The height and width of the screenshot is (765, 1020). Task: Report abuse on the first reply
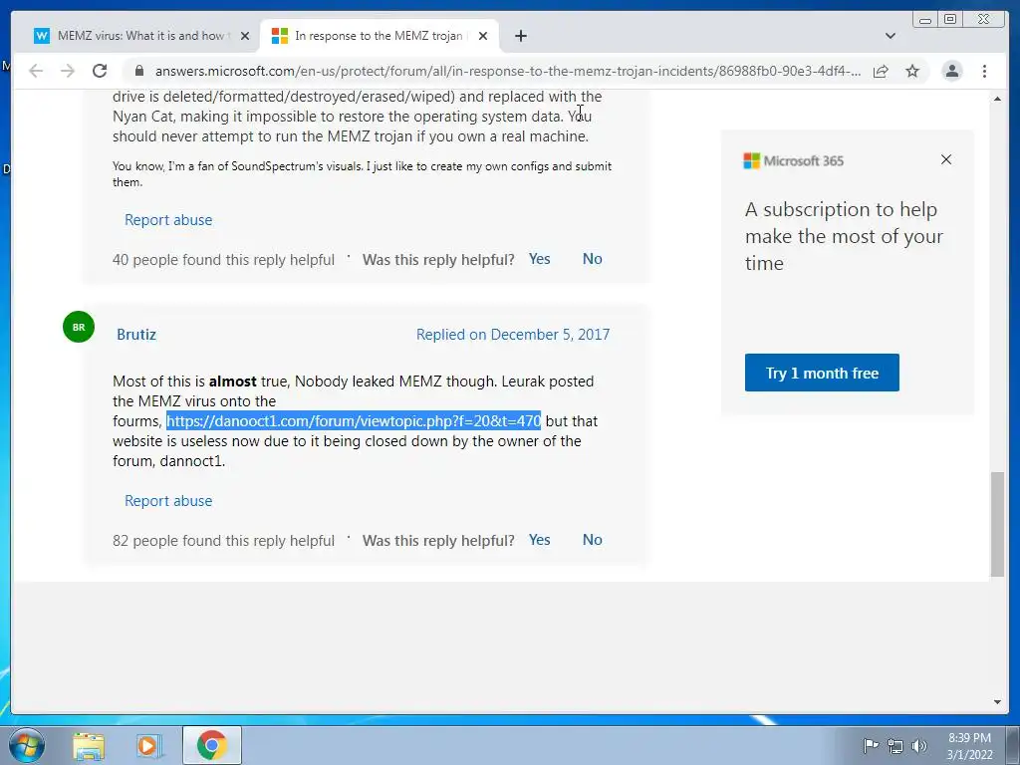pos(168,220)
